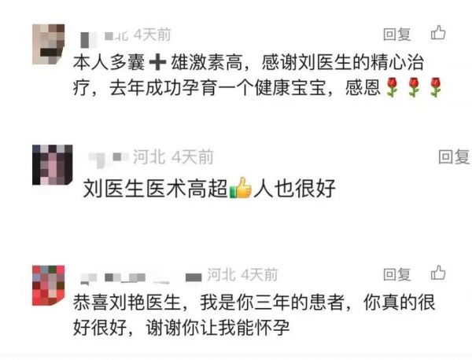Open avatar of the first commenter
Screen dimensions: 472x360
[49, 44]
